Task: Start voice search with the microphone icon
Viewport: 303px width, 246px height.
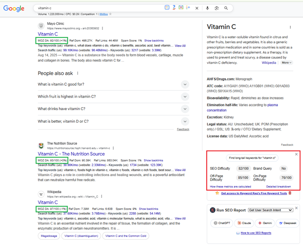Action: 207,8
